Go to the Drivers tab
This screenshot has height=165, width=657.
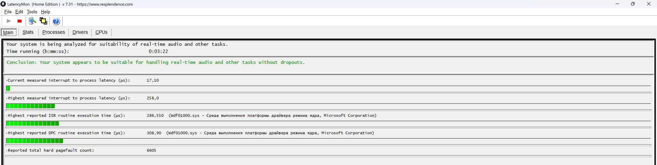coord(80,32)
